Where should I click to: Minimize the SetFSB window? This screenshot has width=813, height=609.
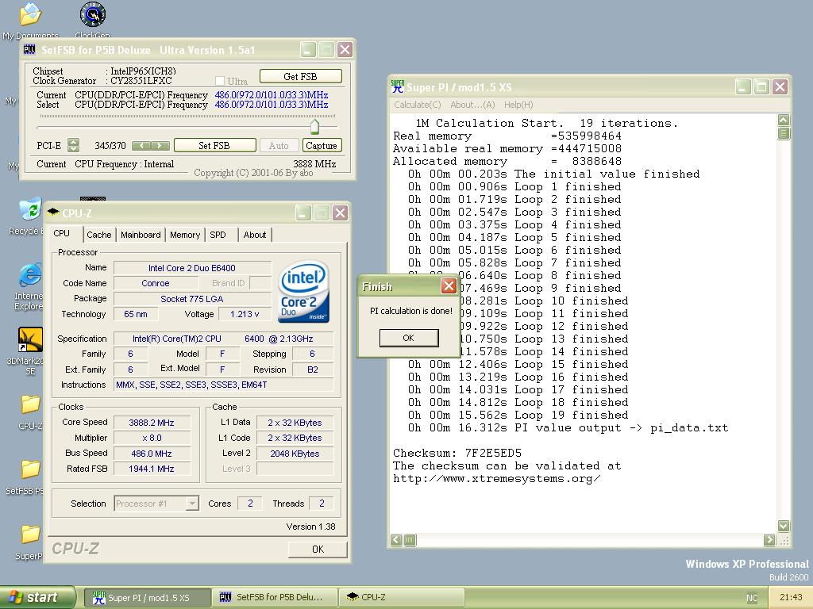click(x=308, y=50)
